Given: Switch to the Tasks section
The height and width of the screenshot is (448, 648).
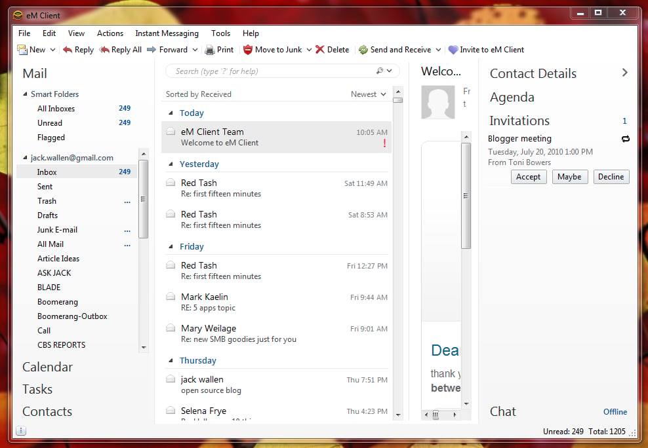Looking at the screenshot, I should pos(37,389).
